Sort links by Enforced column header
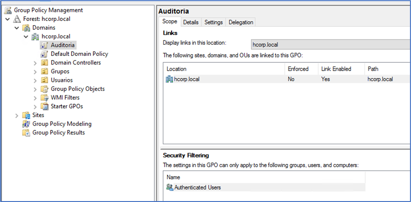The height and width of the screenshot is (202, 411). tap(298, 69)
